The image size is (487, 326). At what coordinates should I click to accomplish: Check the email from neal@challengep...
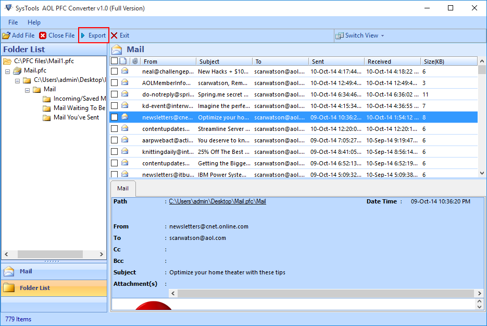pyautogui.click(x=114, y=71)
